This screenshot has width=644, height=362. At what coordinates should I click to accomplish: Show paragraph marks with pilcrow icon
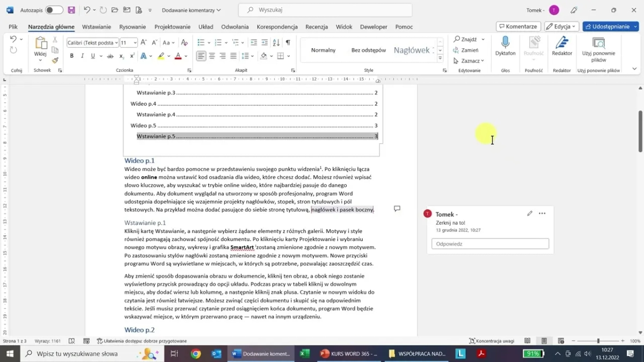coord(288,42)
